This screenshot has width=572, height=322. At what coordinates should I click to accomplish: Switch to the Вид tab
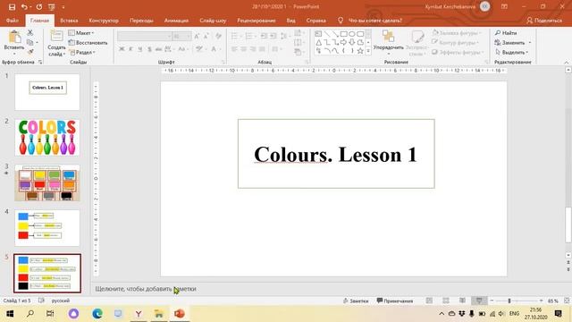click(290, 21)
